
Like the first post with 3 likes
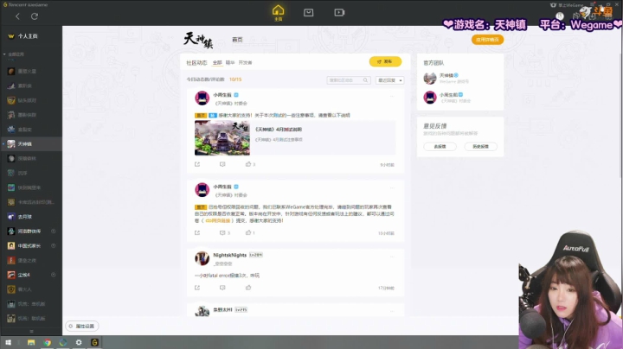coord(250,164)
